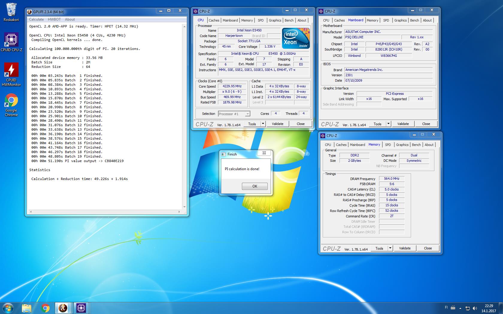
Task: Switch to GPUPI in the taskbar
Action: (63, 308)
